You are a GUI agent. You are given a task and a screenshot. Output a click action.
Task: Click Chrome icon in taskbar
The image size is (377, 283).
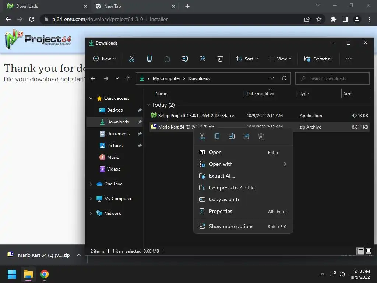(x=45, y=274)
